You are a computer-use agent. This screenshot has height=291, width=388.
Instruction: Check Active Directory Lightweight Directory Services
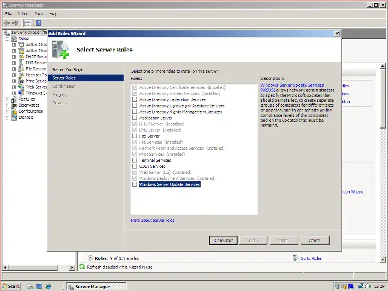coord(135,105)
